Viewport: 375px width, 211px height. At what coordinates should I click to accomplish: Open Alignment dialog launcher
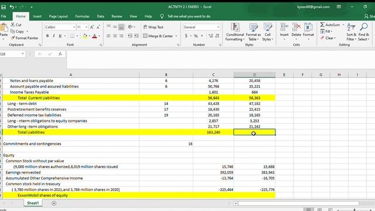178,45
